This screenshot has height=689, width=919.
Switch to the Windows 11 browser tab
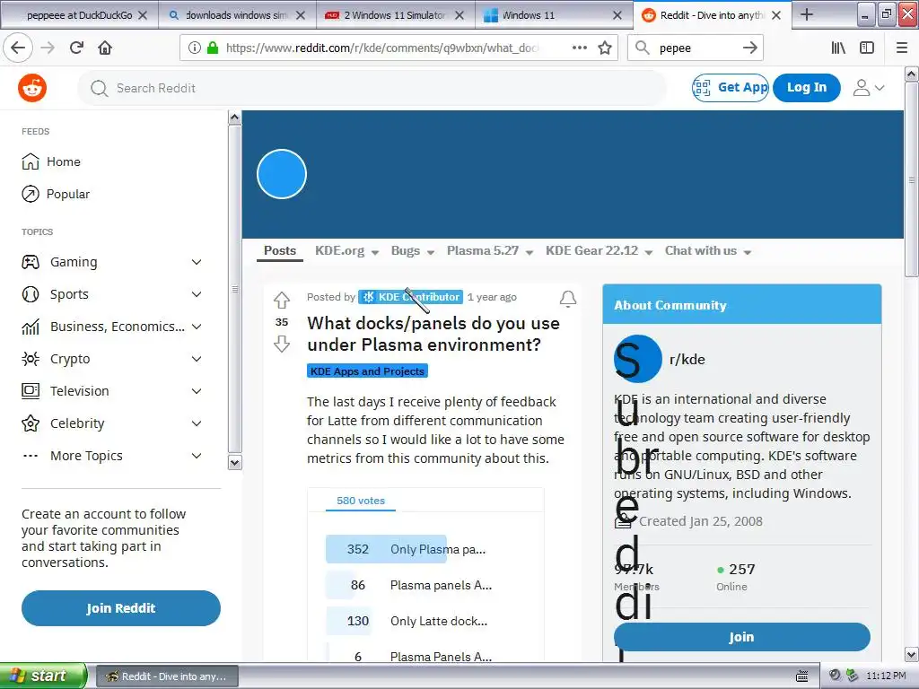coord(551,15)
